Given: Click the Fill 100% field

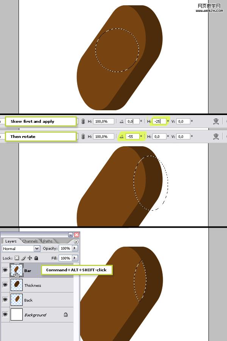Looking at the screenshot, I should click(x=65, y=258).
